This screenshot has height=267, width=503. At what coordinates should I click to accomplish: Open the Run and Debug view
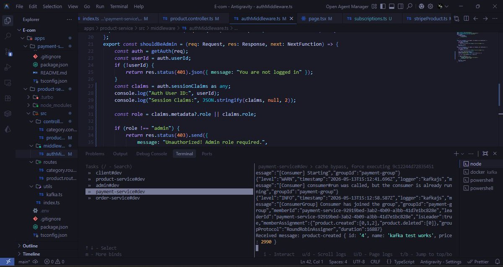[x=8, y=67]
